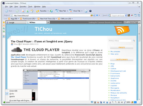
Task: Open the New Tab dropdown arrow
Action: coord(67,11)
